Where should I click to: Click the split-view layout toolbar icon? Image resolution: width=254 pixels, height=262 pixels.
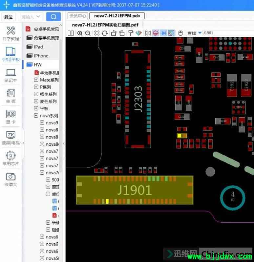[x=71, y=33]
